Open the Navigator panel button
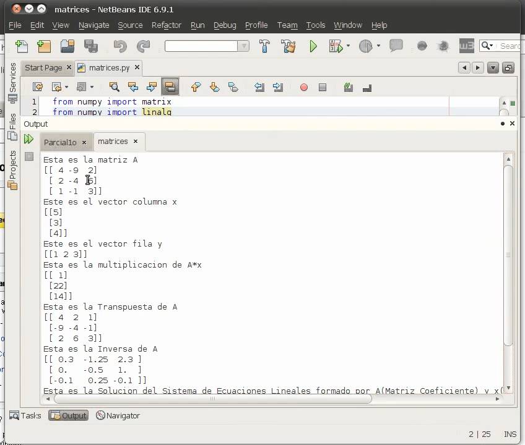Viewport: 525px width, 445px height. point(118,415)
